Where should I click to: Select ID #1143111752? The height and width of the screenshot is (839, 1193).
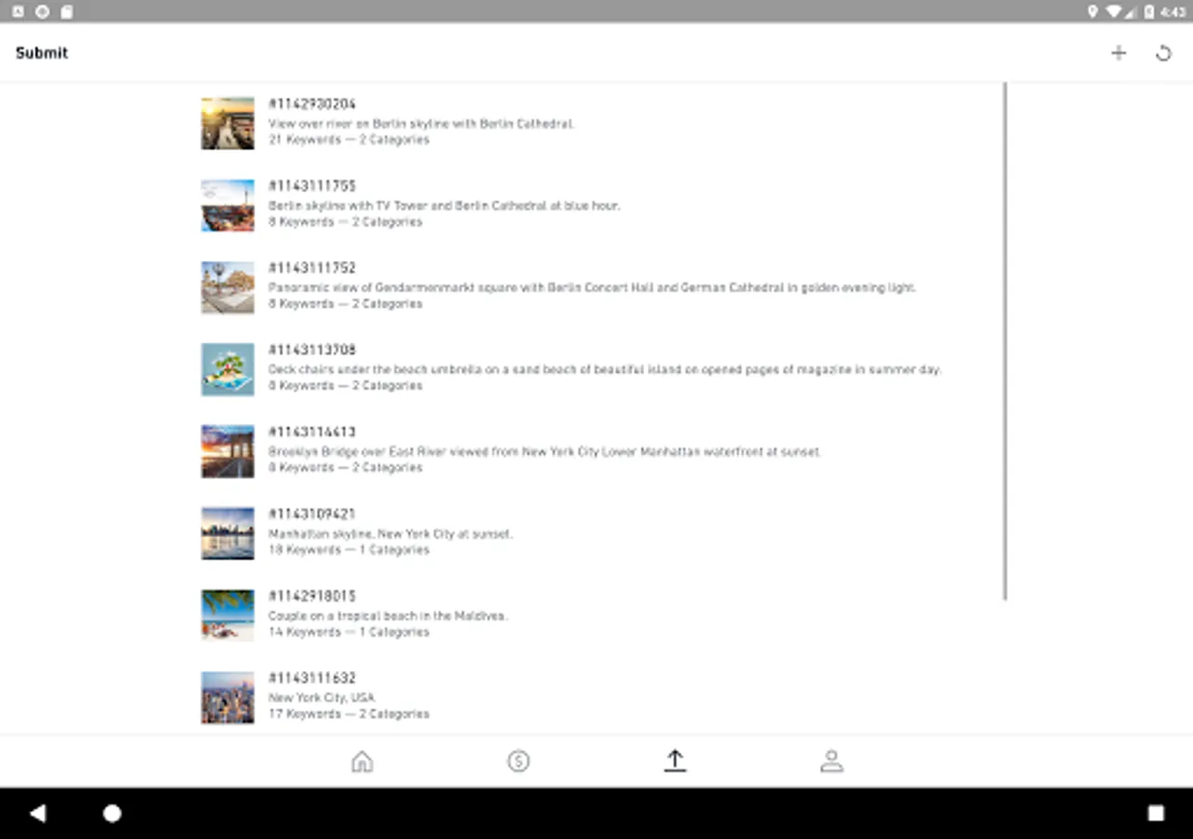pyautogui.click(x=312, y=268)
